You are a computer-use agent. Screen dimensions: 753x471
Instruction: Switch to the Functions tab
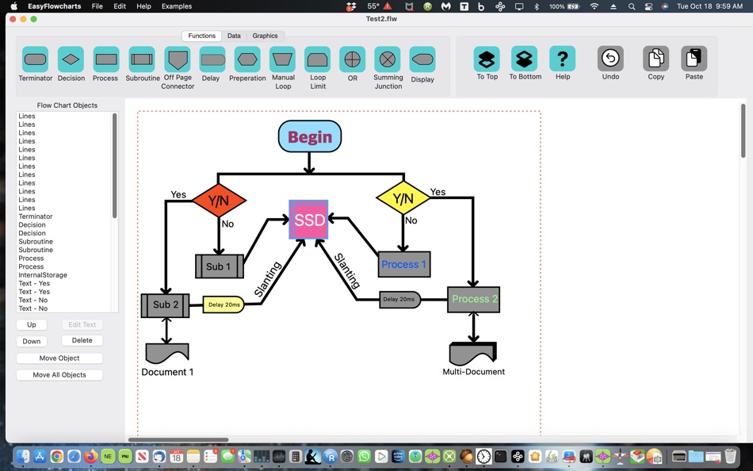(x=201, y=36)
